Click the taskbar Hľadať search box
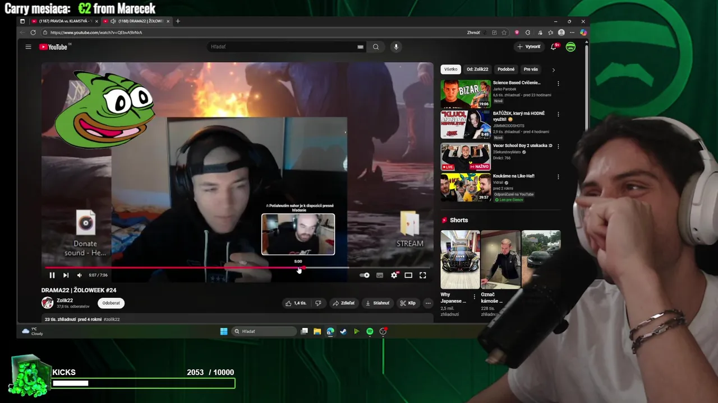Screen dimensions: 718x403 coord(264,331)
